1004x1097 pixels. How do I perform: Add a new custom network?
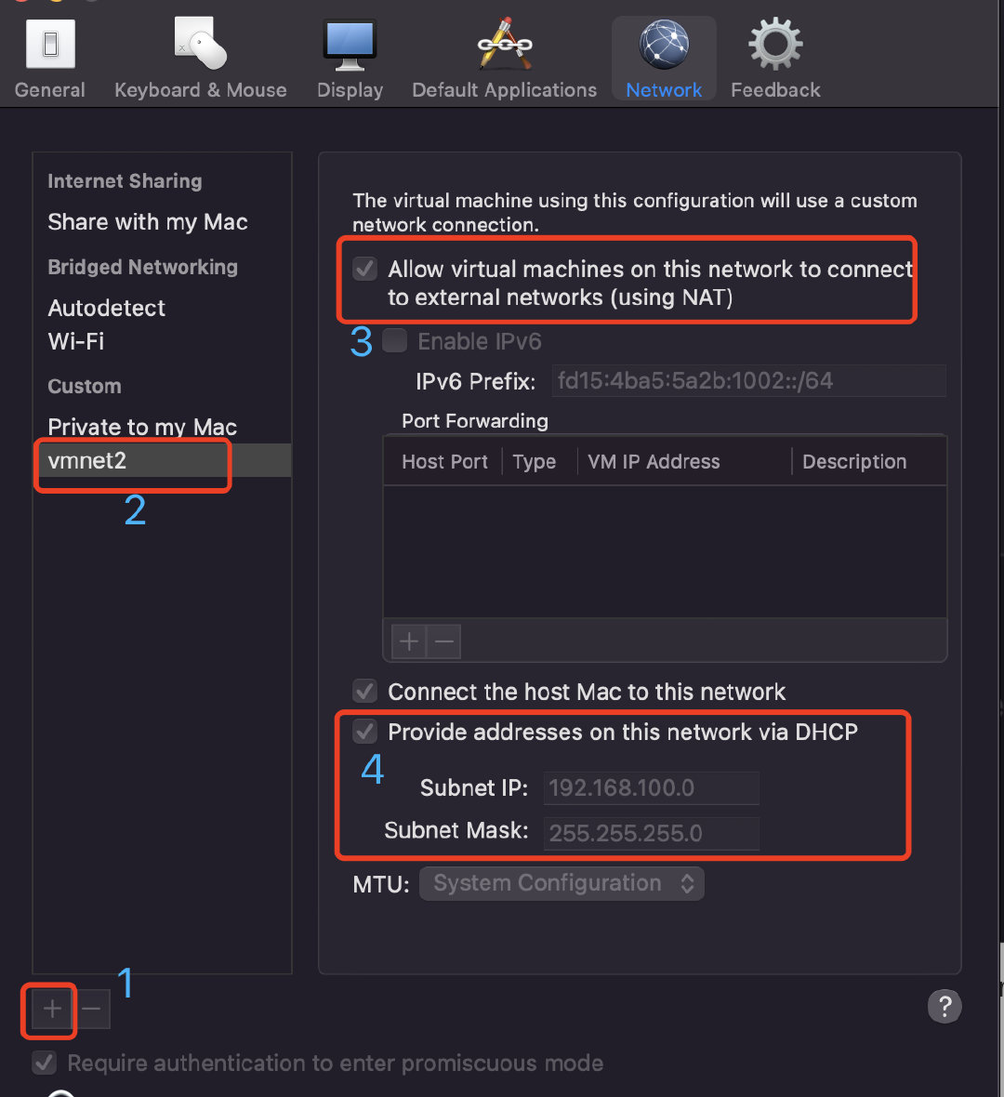click(x=51, y=1009)
